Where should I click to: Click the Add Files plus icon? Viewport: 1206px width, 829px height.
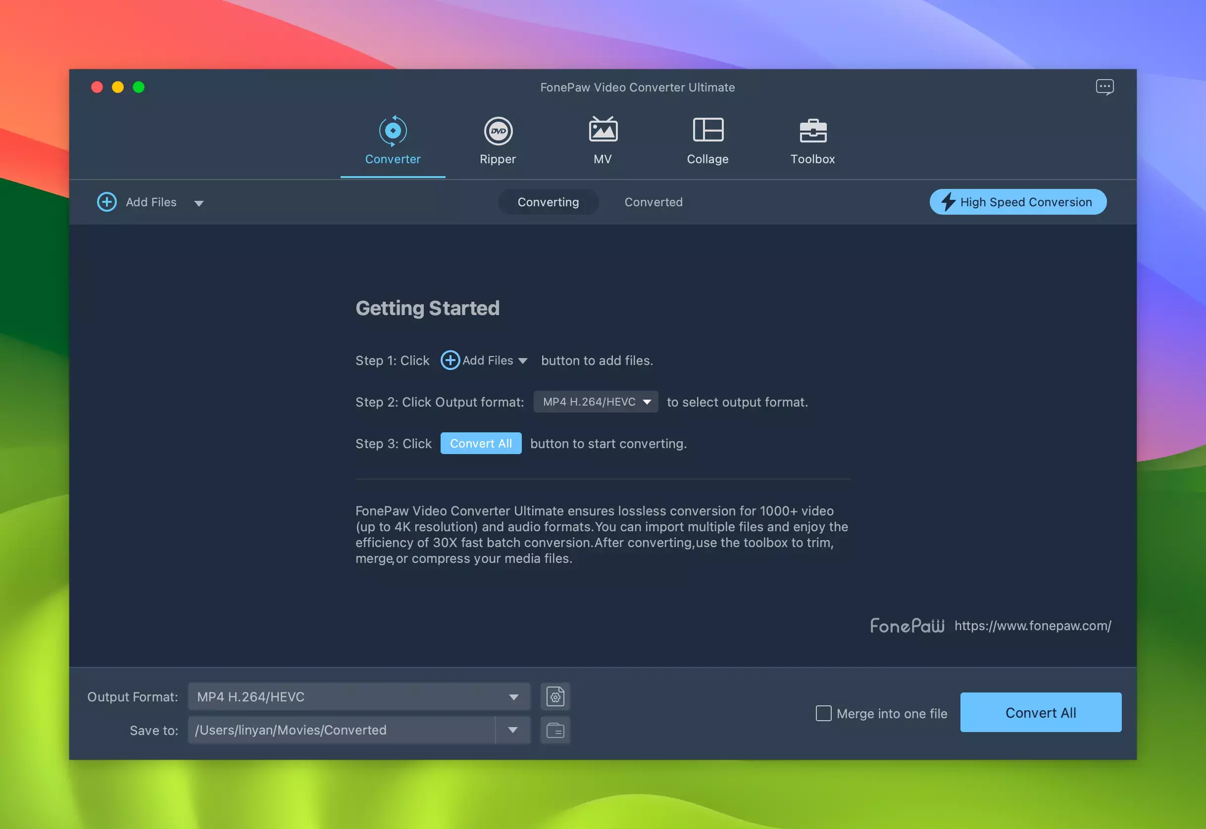pyautogui.click(x=107, y=202)
